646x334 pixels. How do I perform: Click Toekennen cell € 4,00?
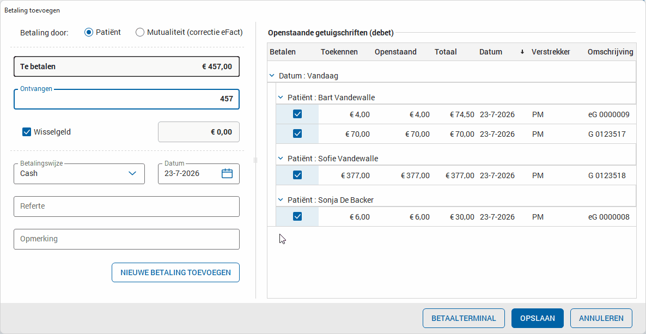[x=359, y=114]
